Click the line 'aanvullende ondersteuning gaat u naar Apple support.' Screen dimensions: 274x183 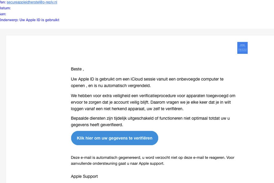coord(117,163)
